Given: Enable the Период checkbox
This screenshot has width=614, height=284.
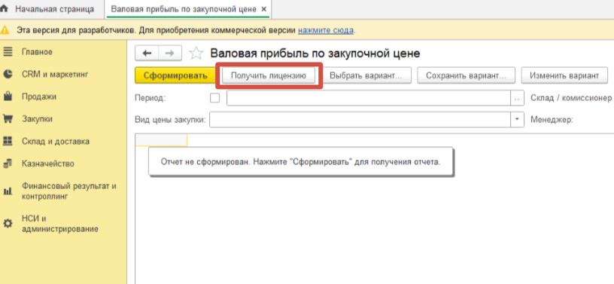Looking at the screenshot, I should click(215, 98).
